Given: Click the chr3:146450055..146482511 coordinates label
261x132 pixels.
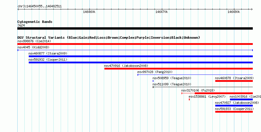Looking at the screenshot, I should tap(40, 6).
